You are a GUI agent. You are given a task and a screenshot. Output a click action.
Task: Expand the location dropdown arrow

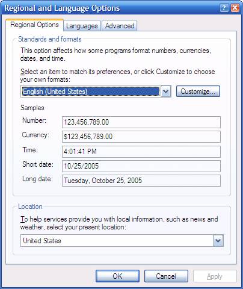coord(218,241)
